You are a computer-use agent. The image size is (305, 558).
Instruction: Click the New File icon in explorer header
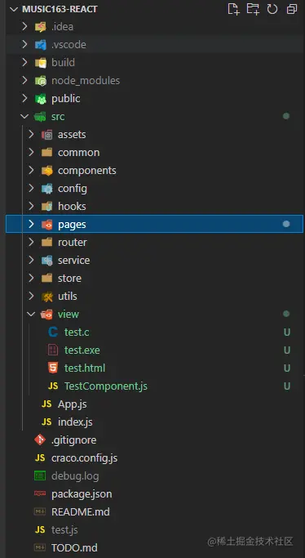[x=233, y=9]
